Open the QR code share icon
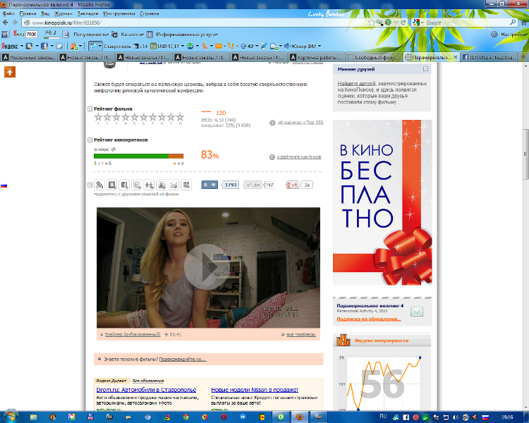The height and width of the screenshot is (423, 529). pos(186,185)
